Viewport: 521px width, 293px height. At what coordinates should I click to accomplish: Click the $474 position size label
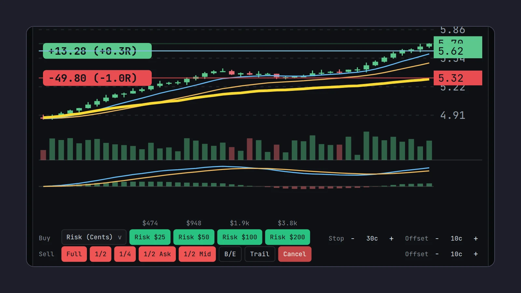click(x=150, y=223)
